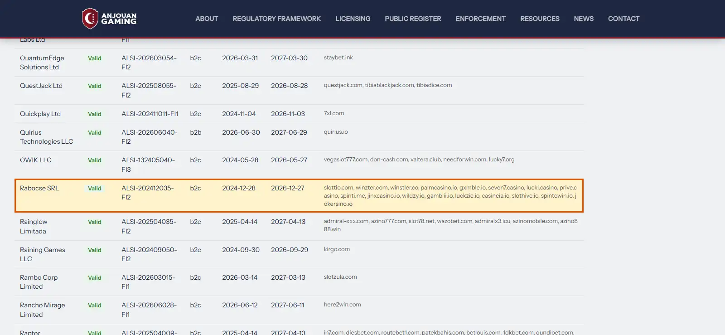Select the questjack.com domains list

click(388, 85)
